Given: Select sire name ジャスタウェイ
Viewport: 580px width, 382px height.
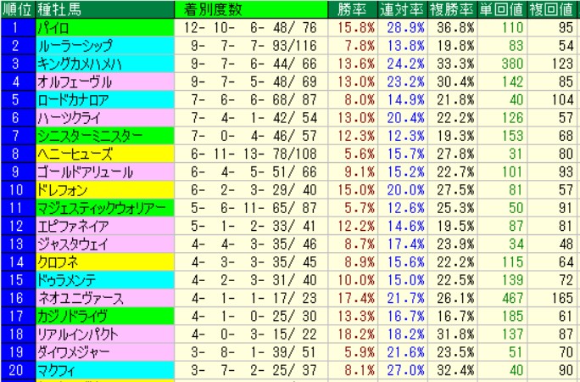Looking at the screenshot, I should point(73,244).
